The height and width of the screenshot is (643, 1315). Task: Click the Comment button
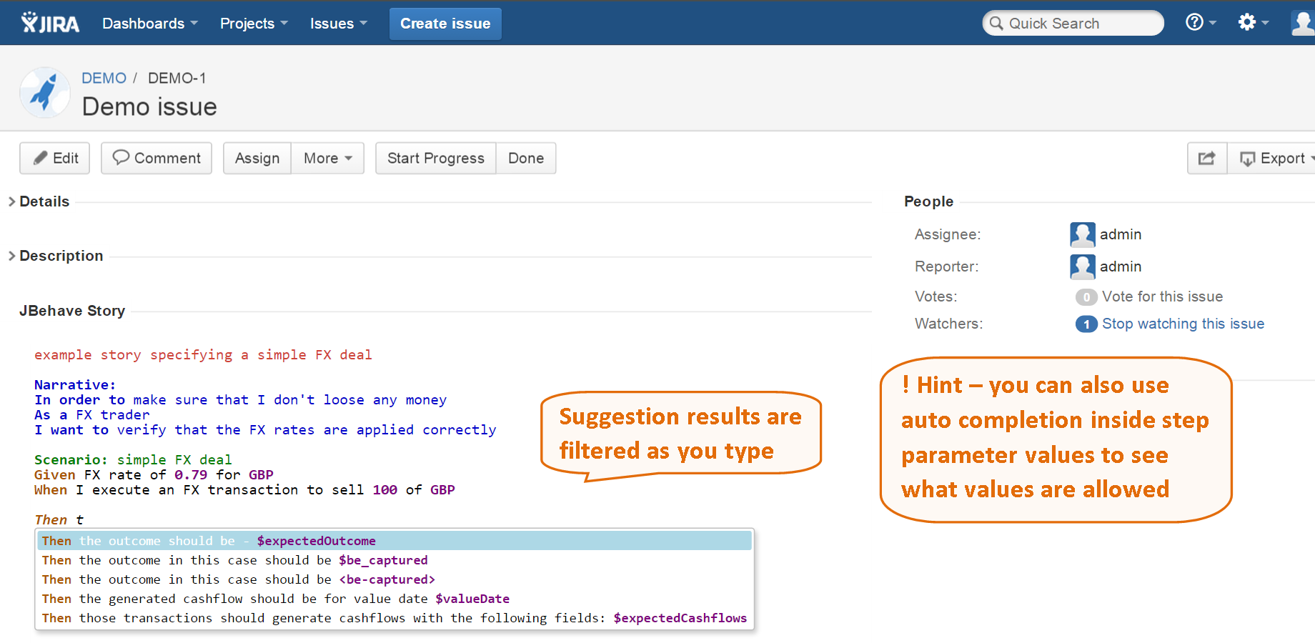point(157,158)
